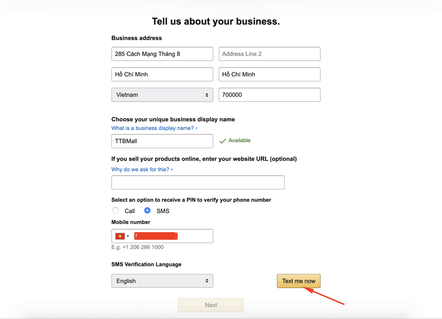
Task: Select the SMS radio option
Action: click(147, 210)
